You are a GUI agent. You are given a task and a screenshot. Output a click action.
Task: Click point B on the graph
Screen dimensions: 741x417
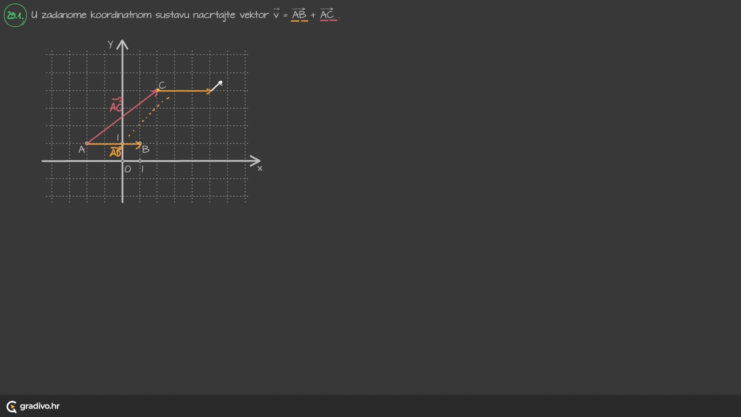140,144
